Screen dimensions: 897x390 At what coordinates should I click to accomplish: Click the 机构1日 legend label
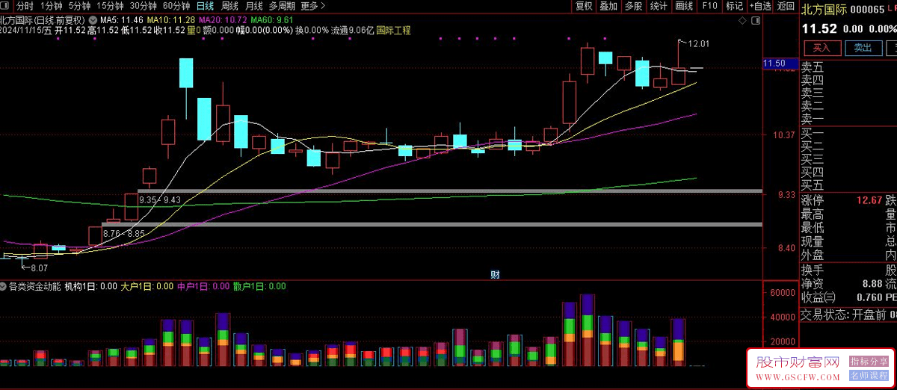pos(90,286)
